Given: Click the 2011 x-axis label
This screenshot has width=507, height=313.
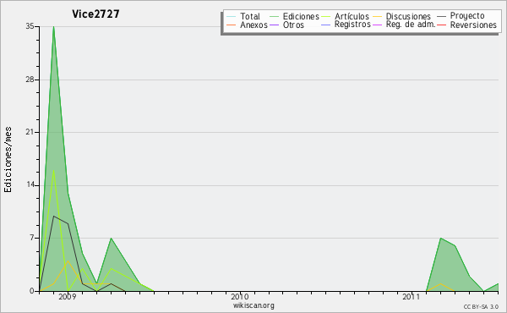Looking at the screenshot, I should pos(411,296).
